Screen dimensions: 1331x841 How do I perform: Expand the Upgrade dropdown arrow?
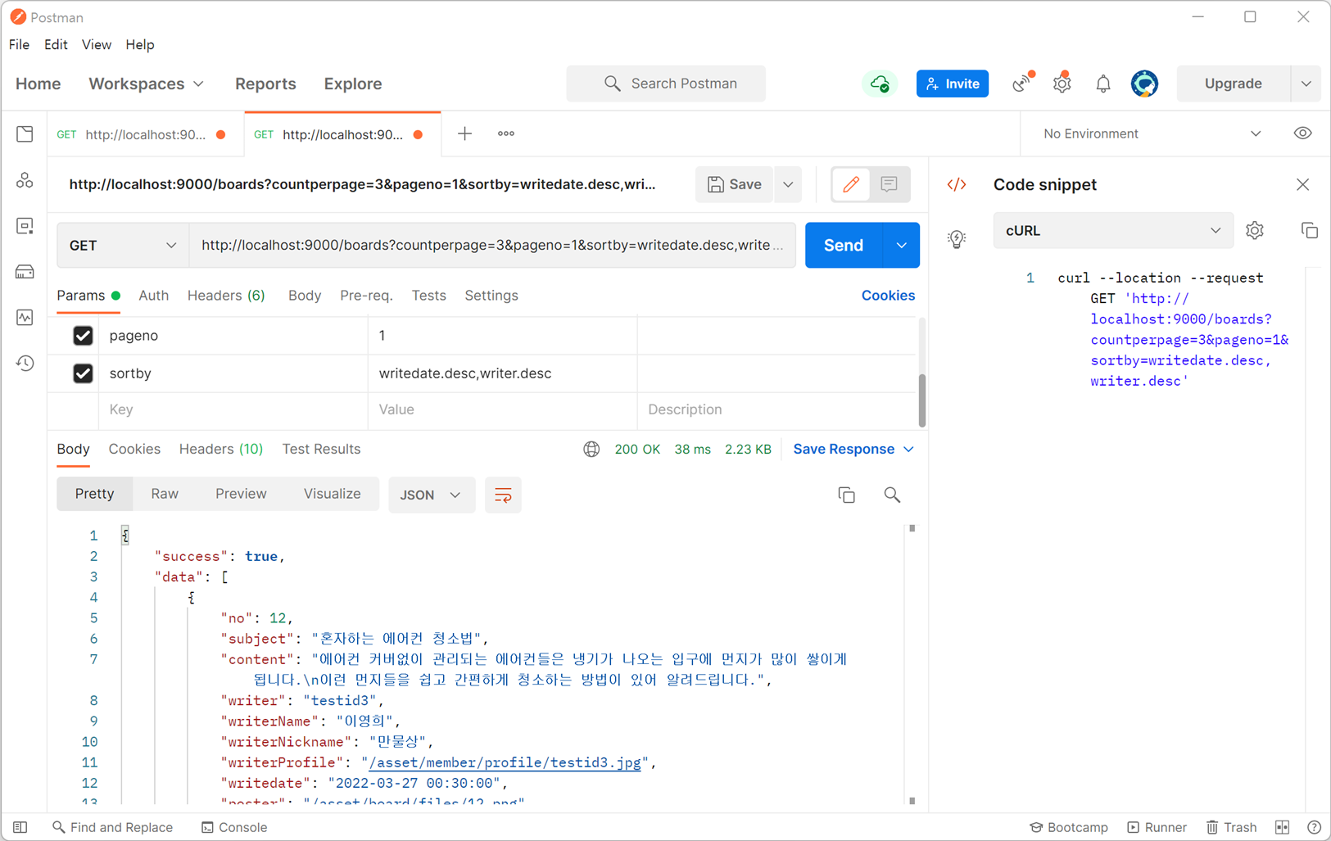1306,84
